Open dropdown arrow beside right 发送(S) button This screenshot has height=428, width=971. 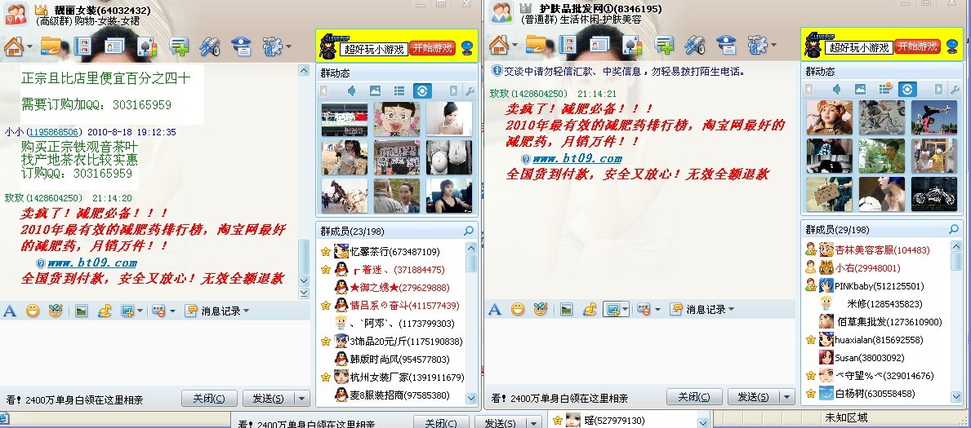click(x=787, y=397)
